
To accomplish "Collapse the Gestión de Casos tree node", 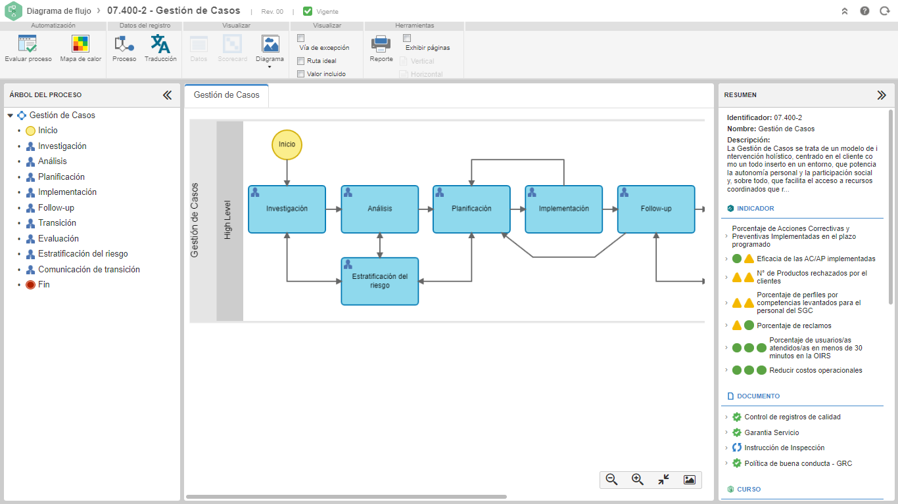I will pyautogui.click(x=10, y=115).
